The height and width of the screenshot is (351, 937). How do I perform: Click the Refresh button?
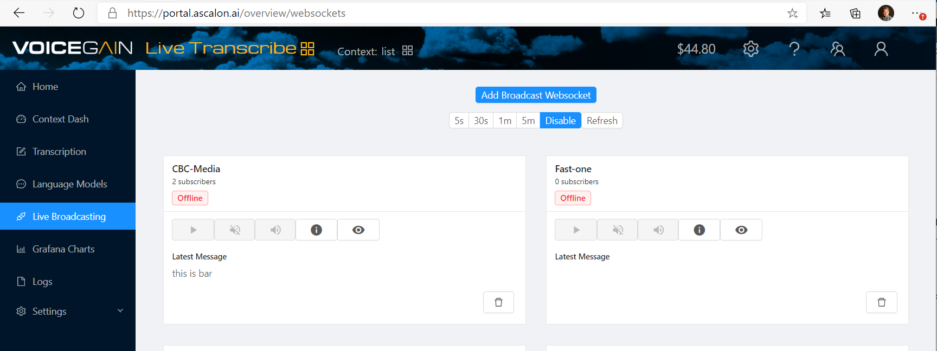coord(602,120)
